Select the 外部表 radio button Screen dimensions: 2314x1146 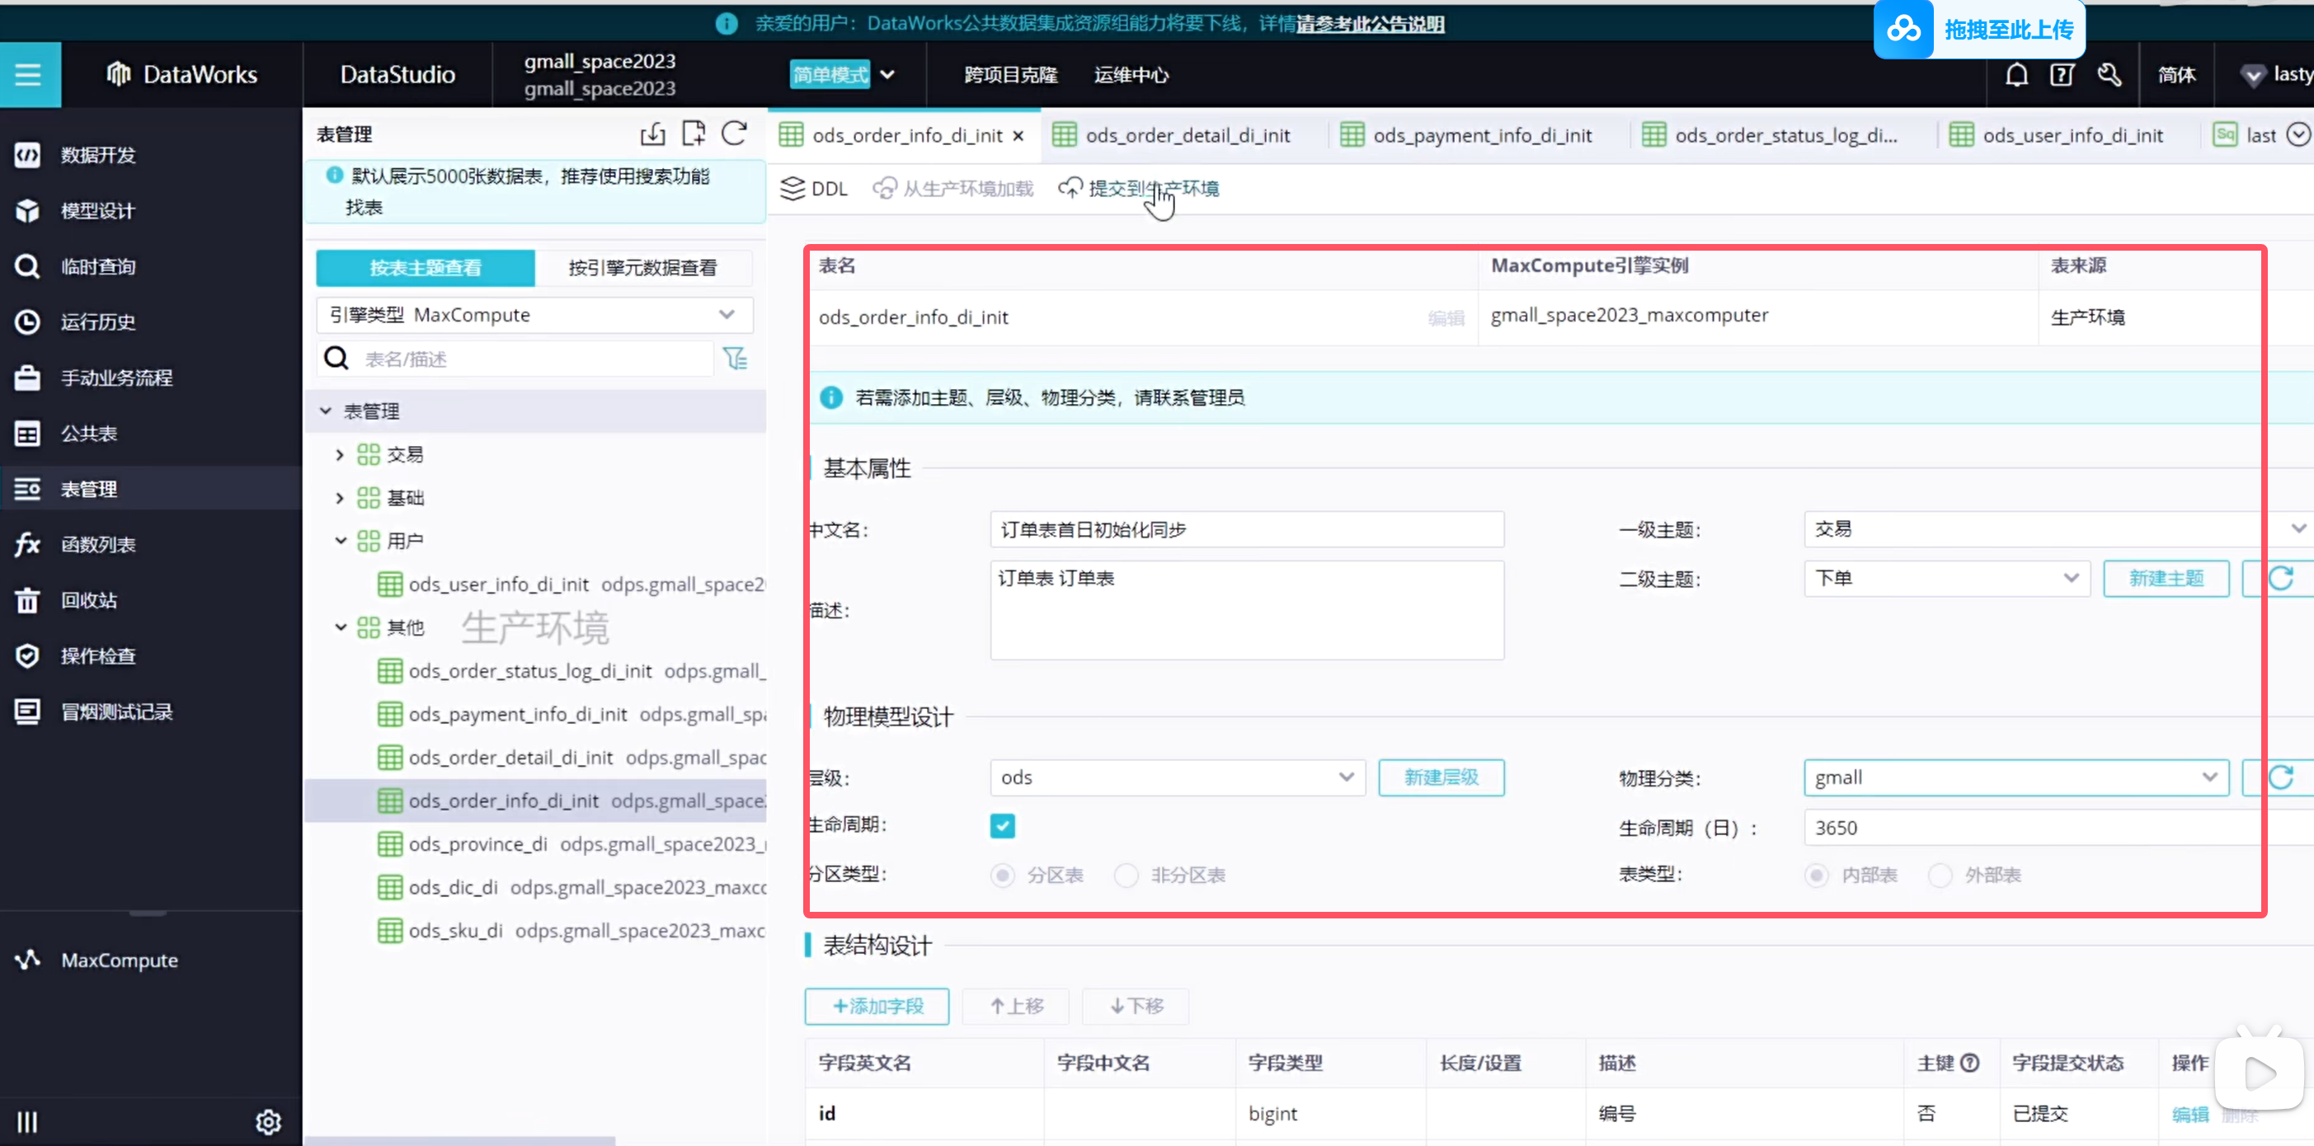pyautogui.click(x=1940, y=875)
